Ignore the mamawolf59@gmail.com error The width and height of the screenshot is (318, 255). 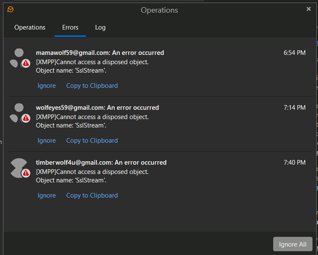click(47, 86)
